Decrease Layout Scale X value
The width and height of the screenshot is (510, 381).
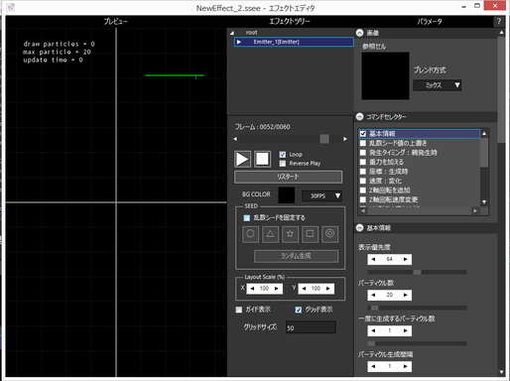click(x=253, y=289)
